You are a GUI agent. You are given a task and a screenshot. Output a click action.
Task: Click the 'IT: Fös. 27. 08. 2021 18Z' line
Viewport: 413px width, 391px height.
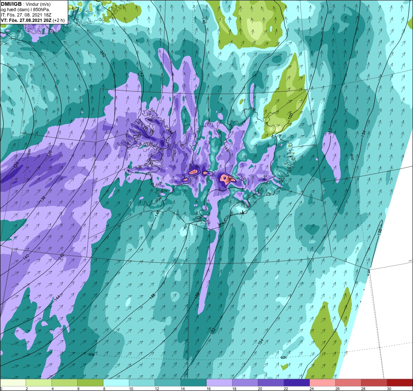pyautogui.click(x=26, y=15)
